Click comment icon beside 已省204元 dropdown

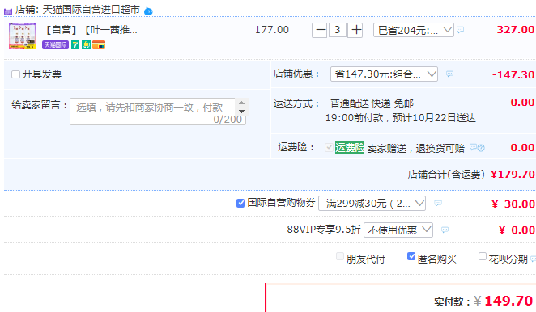point(461,29)
